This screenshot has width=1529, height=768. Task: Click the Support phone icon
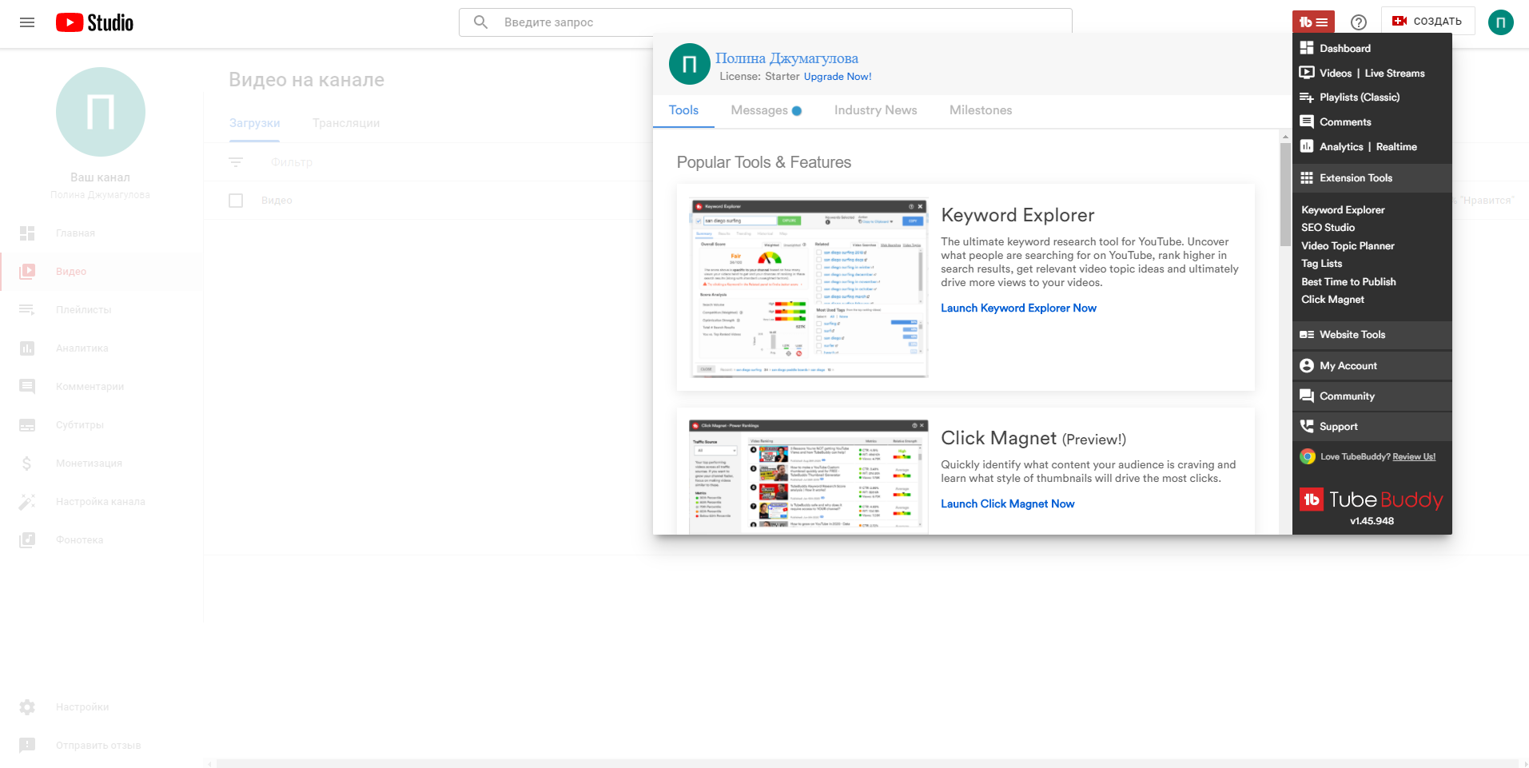pyautogui.click(x=1307, y=426)
